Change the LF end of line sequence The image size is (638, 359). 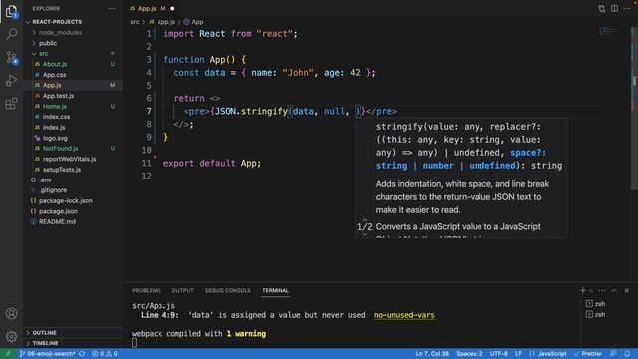(x=518, y=354)
